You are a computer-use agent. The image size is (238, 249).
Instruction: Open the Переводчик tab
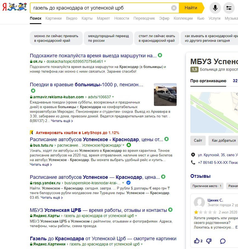(144, 18)
